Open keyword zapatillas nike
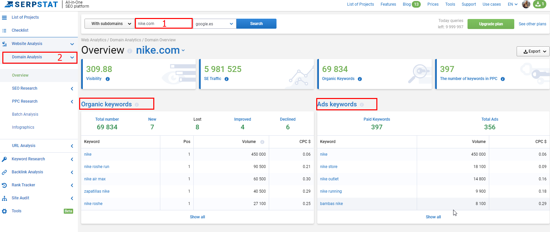Image resolution: width=550 pixels, height=232 pixels. [97, 191]
